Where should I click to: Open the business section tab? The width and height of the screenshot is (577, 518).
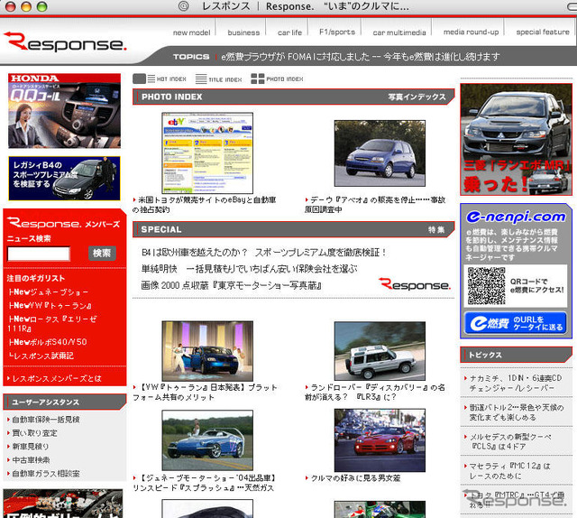(x=243, y=32)
